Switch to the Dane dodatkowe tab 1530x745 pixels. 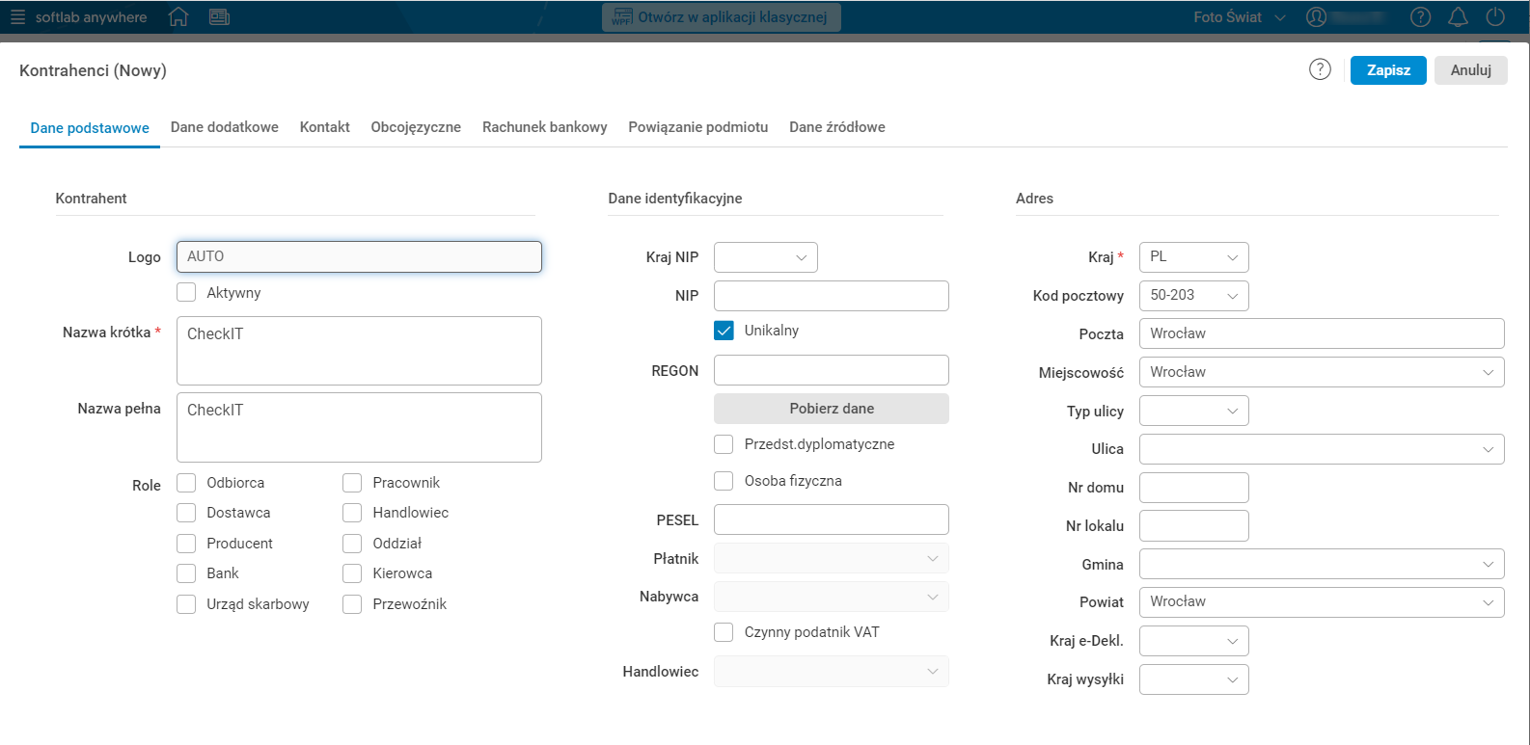pos(225,127)
